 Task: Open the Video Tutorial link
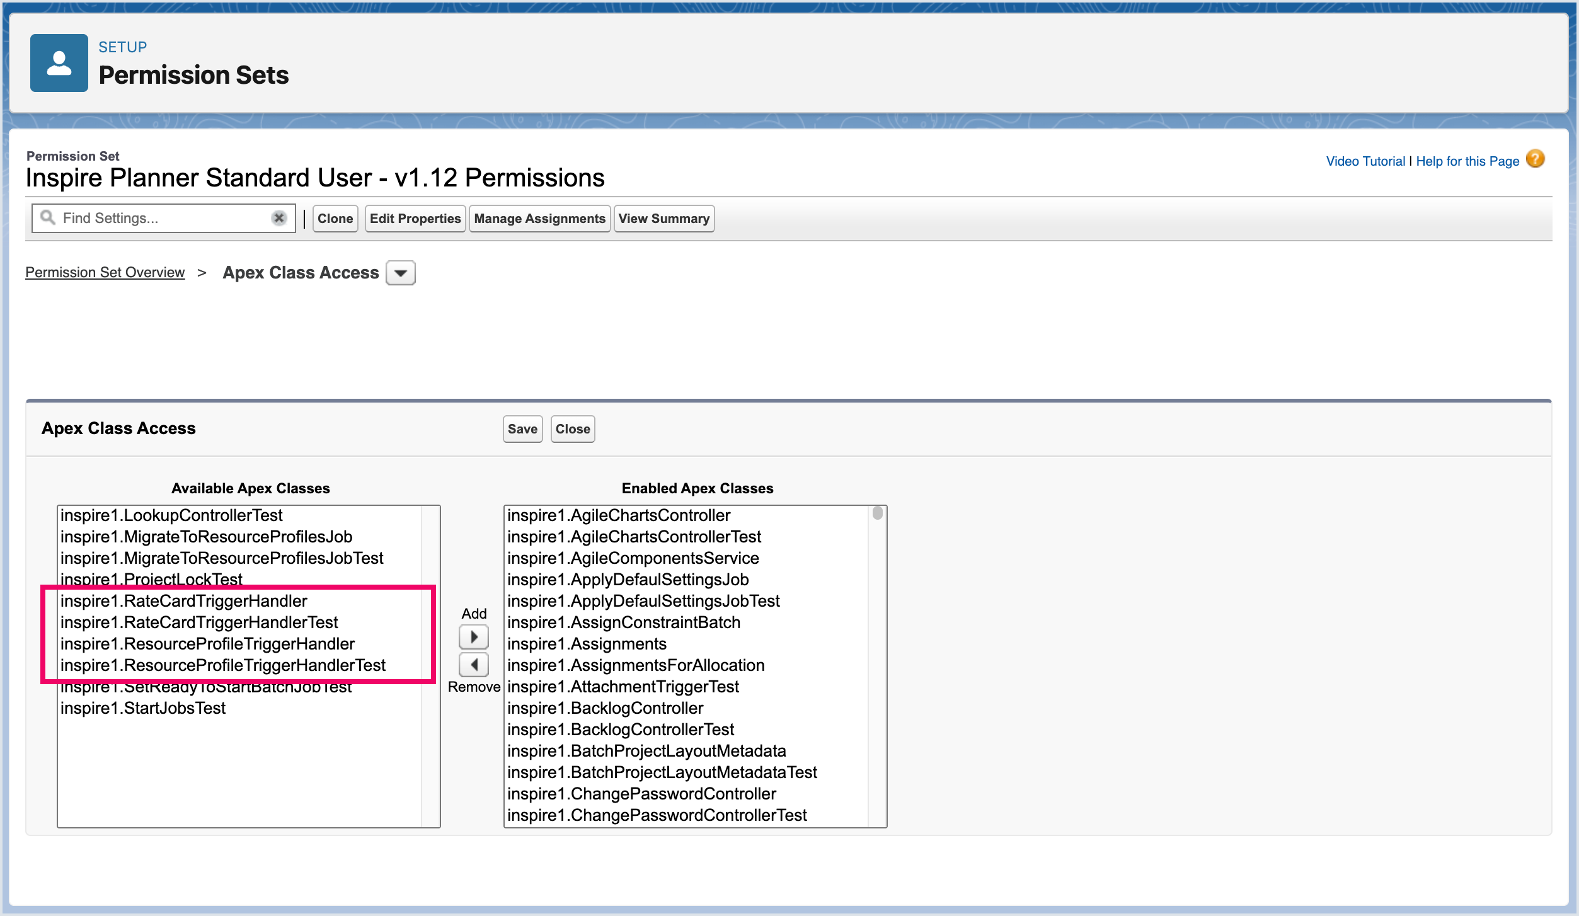pyautogui.click(x=1365, y=161)
